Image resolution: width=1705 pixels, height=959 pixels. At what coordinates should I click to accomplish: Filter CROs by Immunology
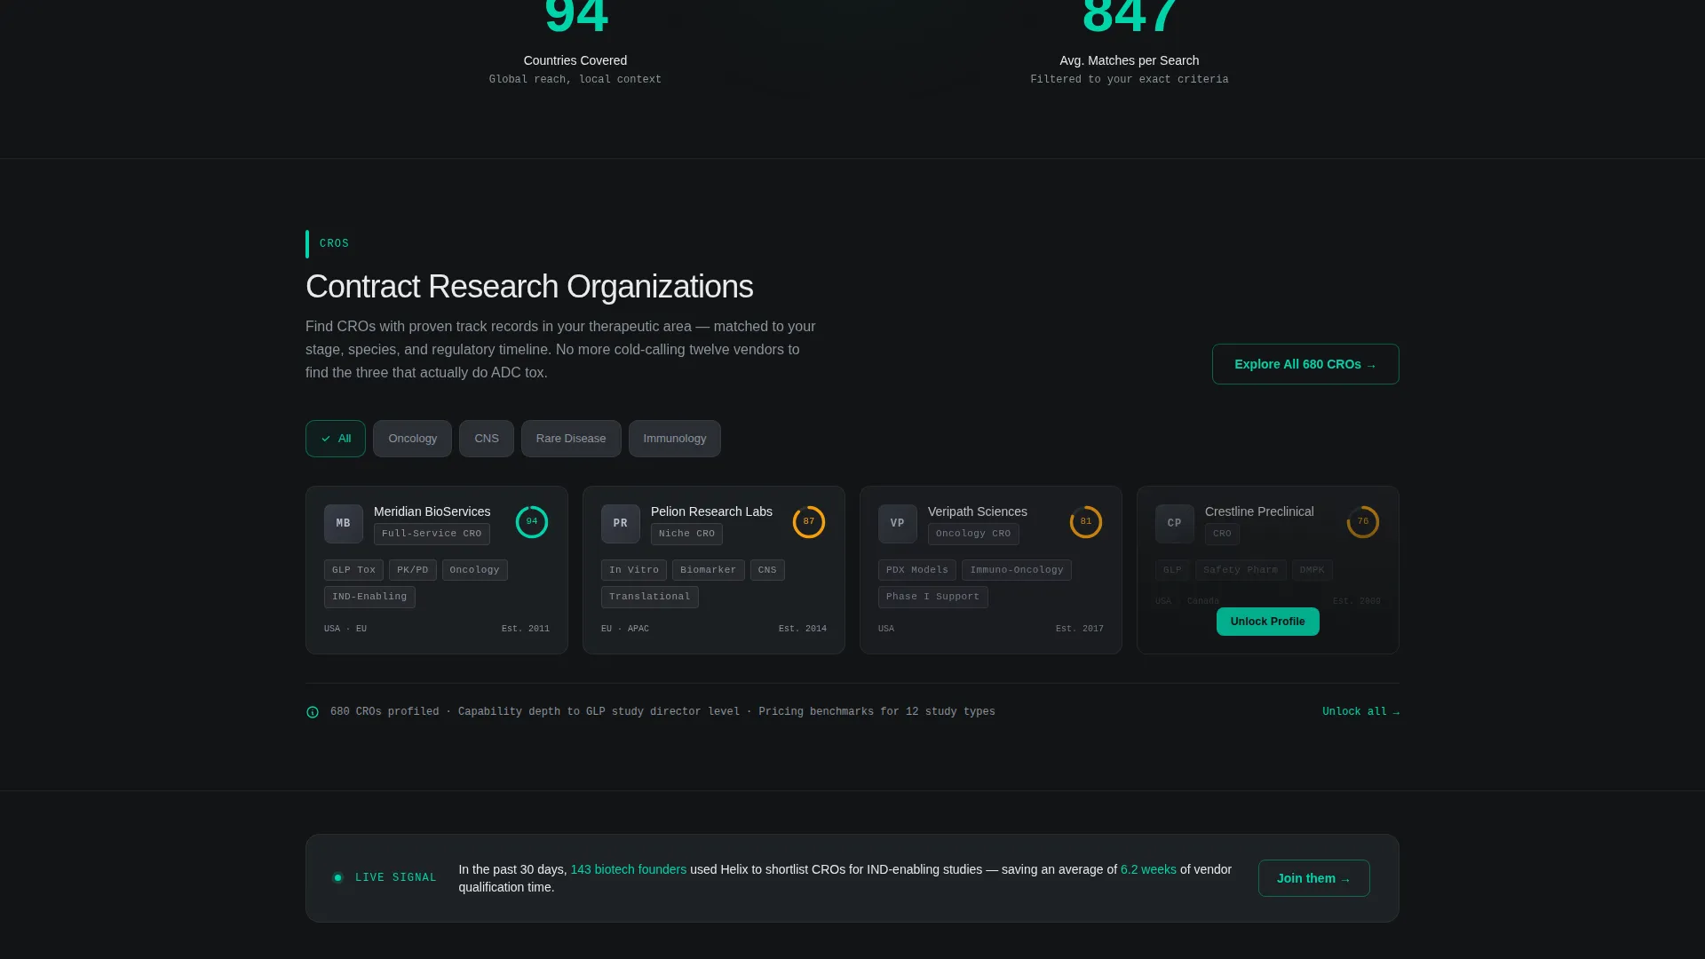point(675,439)
